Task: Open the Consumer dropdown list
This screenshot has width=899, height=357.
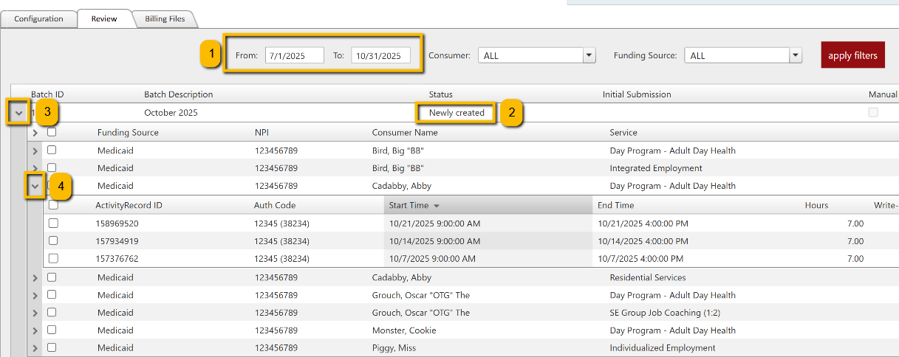Action: coord(589,55)
